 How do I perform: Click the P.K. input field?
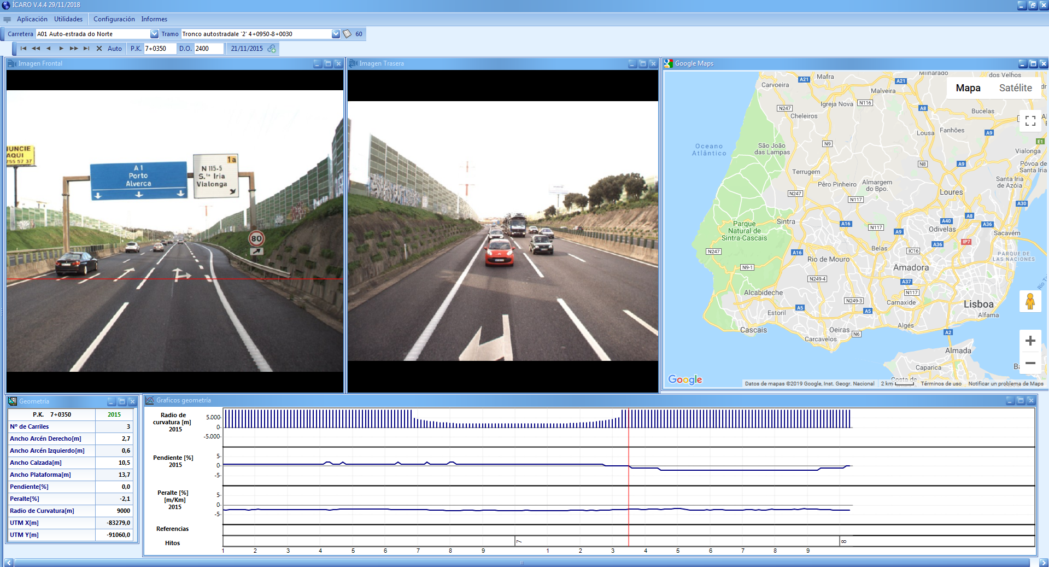pyautogui.click(x=160, y=49)
